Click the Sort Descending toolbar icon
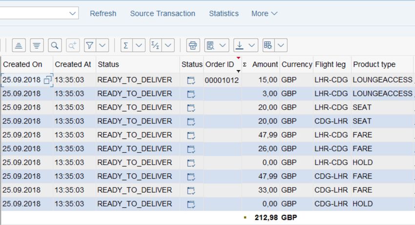Viewport: 415px width, 225px height. (x=37, y=45)
